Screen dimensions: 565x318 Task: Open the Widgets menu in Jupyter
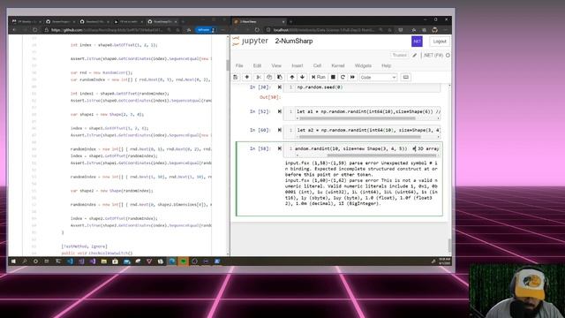(x=363, y=65)
